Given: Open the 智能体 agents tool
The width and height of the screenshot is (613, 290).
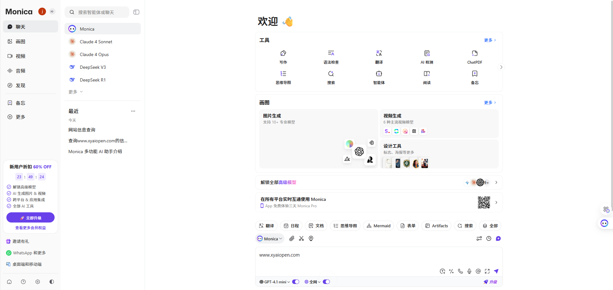Looking at the screenshot, I should coord(379,77).
